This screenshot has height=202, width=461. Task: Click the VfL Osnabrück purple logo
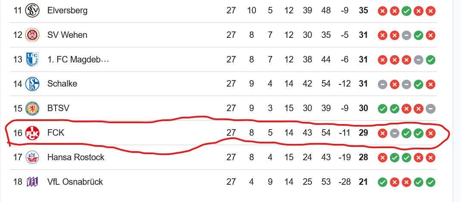click(x=31, y=182)
